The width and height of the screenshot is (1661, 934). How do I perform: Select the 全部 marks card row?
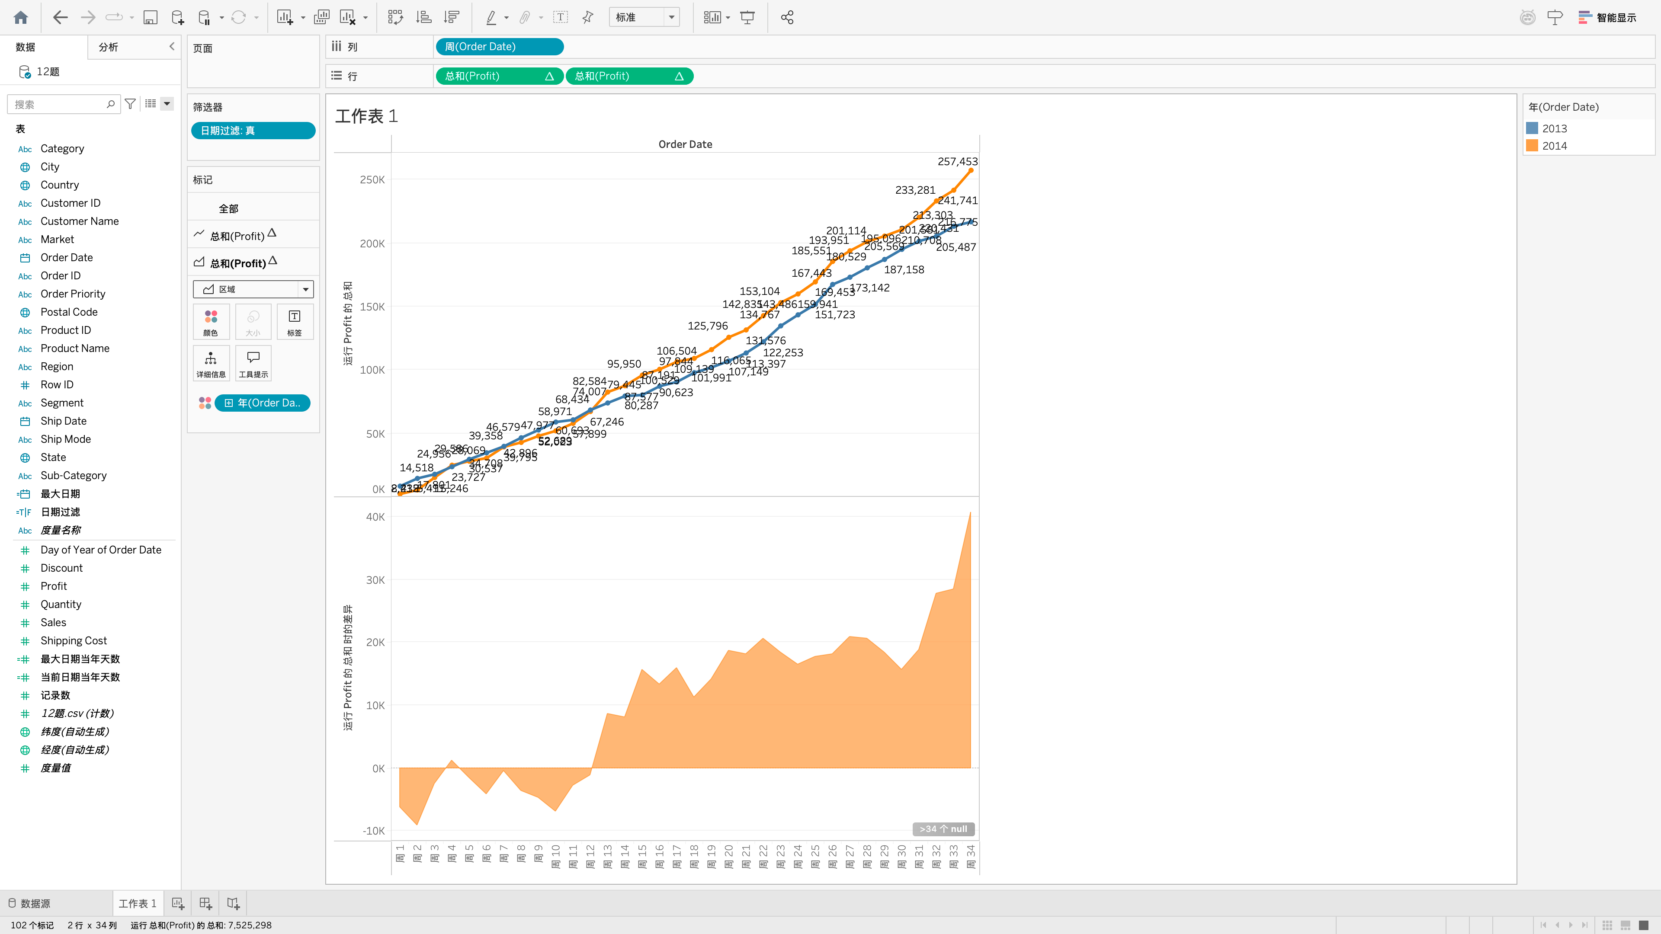(x=253, y=208)
